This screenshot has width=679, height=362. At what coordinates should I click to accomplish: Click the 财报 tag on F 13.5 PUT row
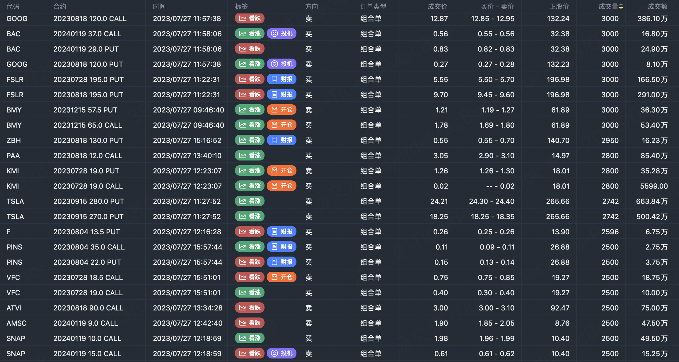tap(282, 232)
